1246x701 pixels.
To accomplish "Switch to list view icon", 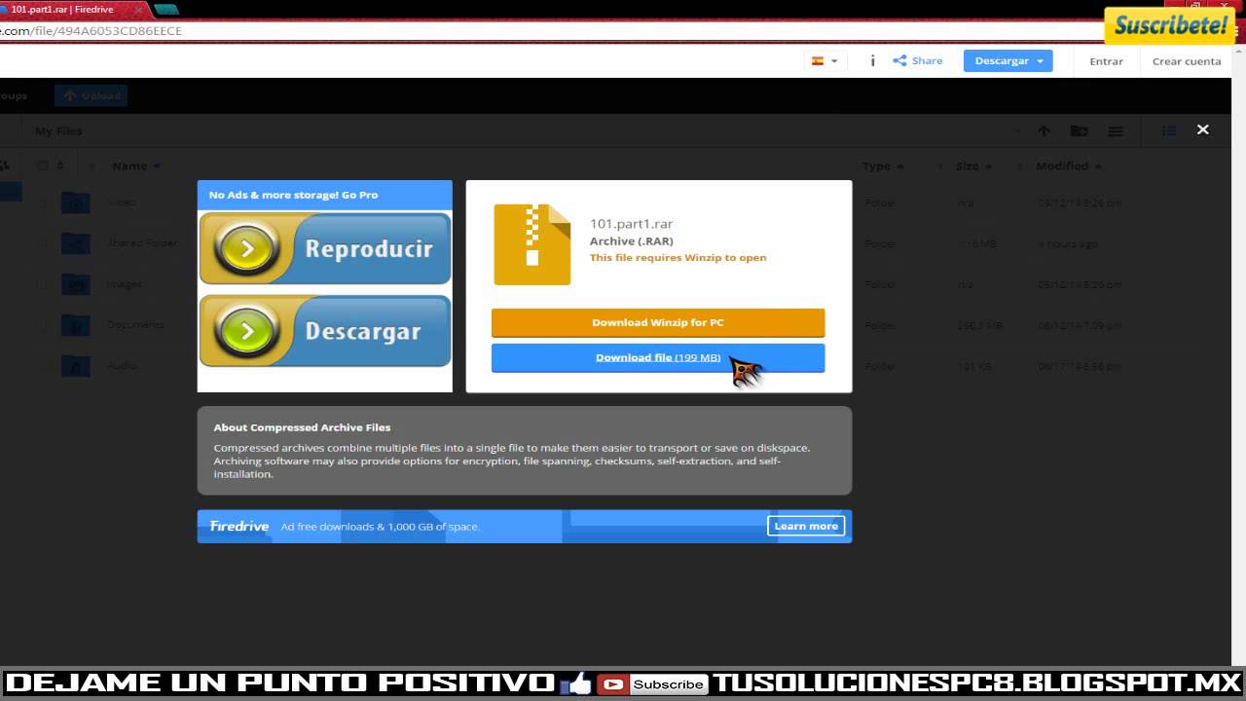I will click(1169, 130).
